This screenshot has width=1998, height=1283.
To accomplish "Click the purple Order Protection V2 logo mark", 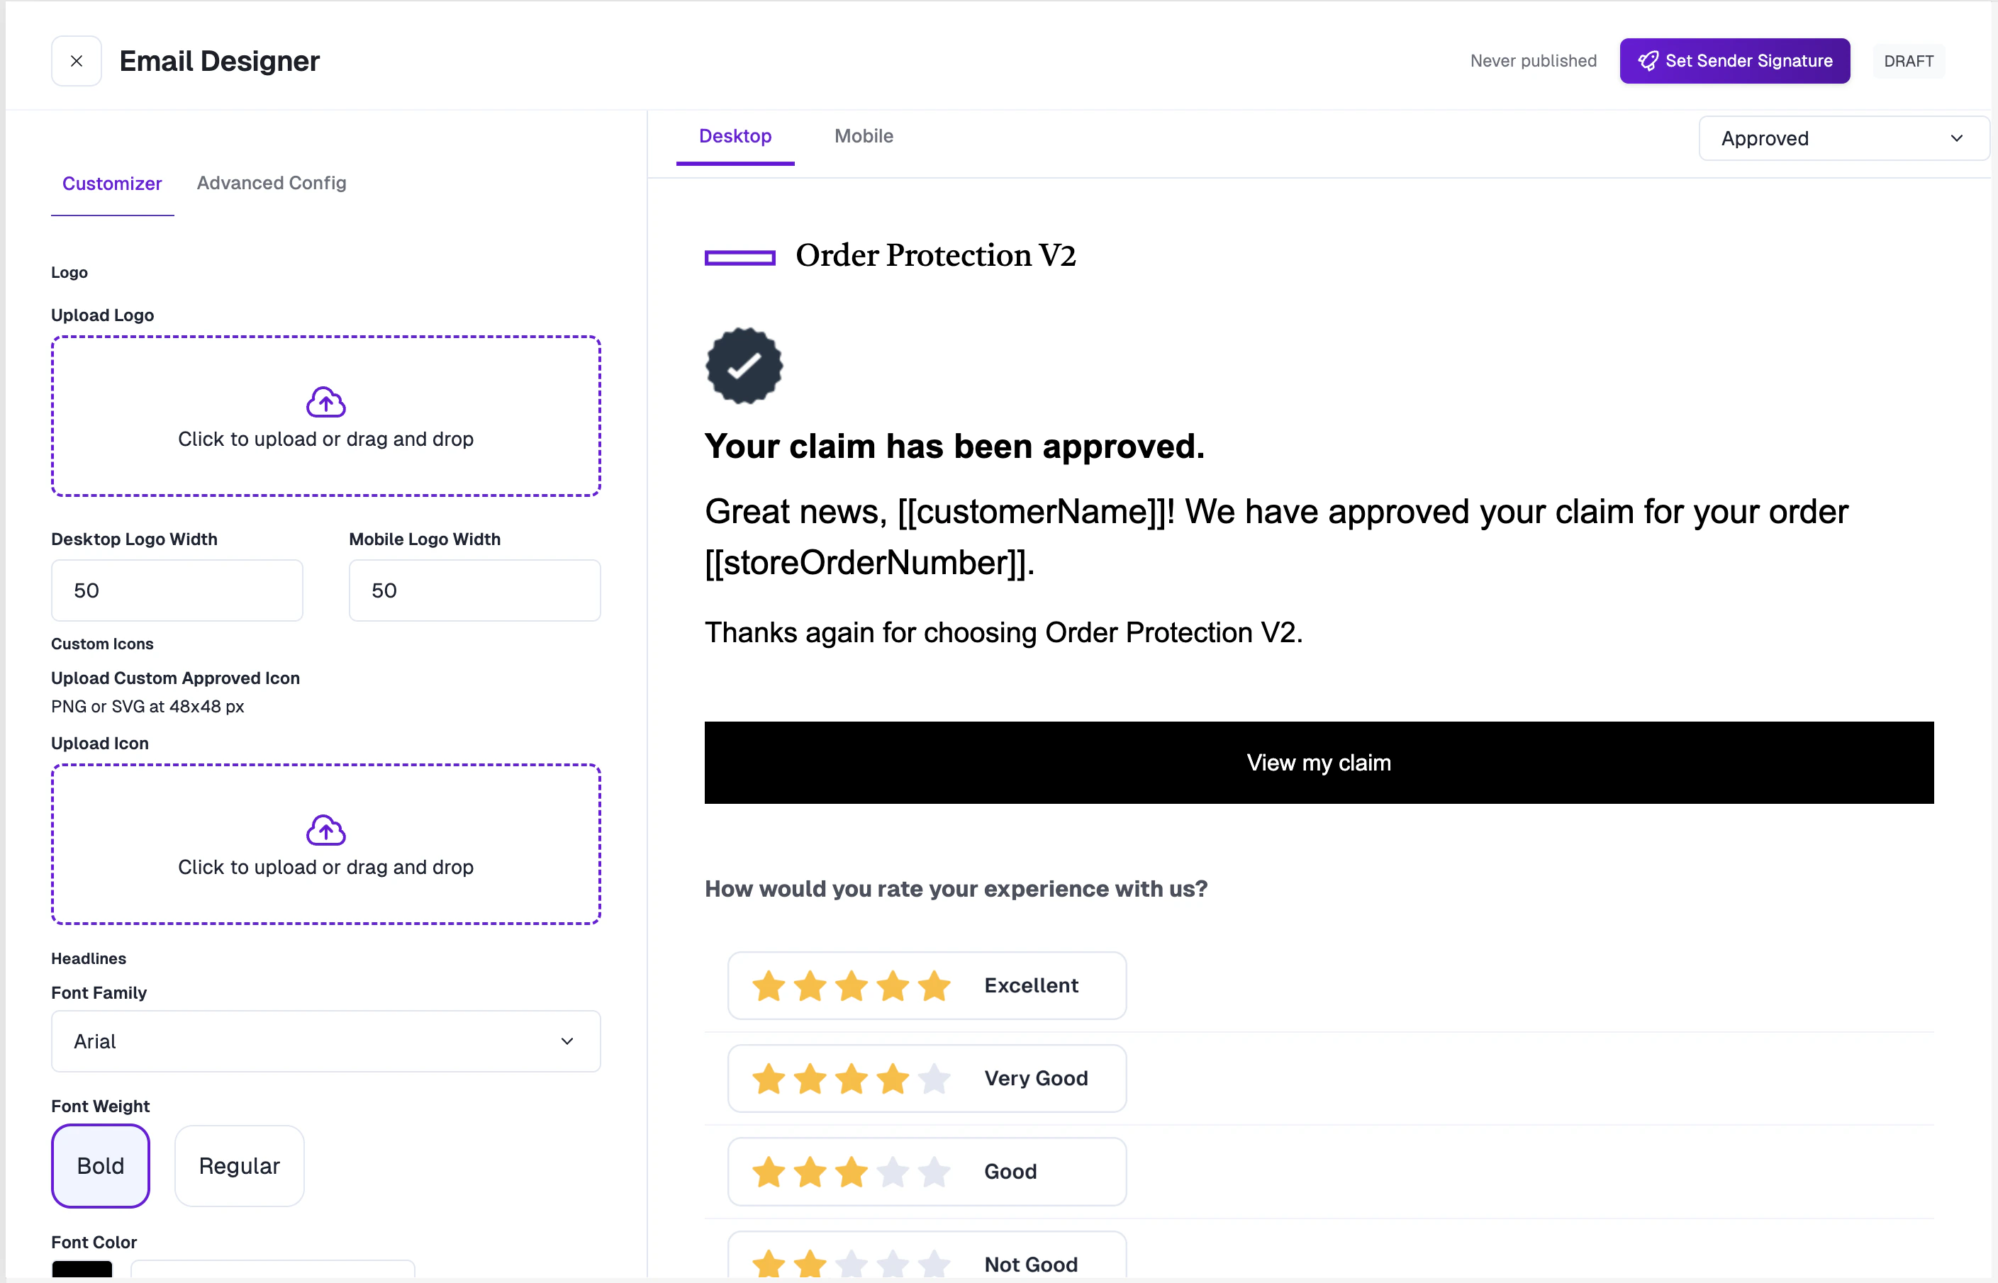I will point(740,257).
